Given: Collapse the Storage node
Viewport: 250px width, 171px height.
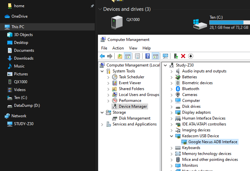Looking at the screenshot, I should tap(102, 112).
